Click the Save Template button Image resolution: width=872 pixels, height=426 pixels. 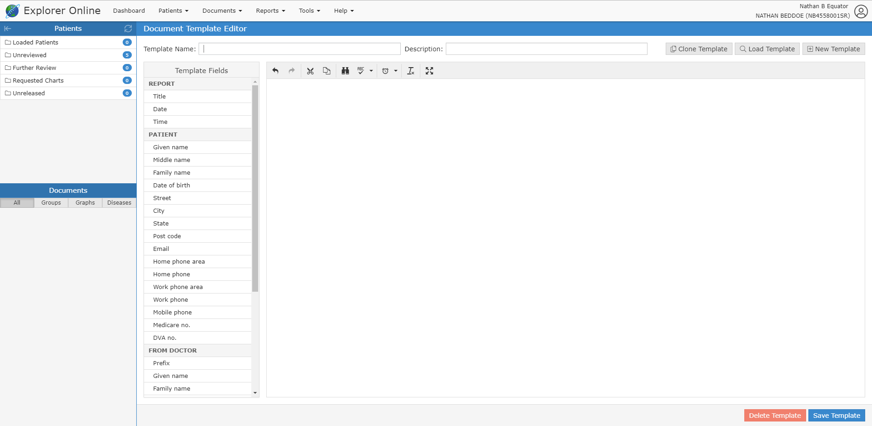point(836,416)
